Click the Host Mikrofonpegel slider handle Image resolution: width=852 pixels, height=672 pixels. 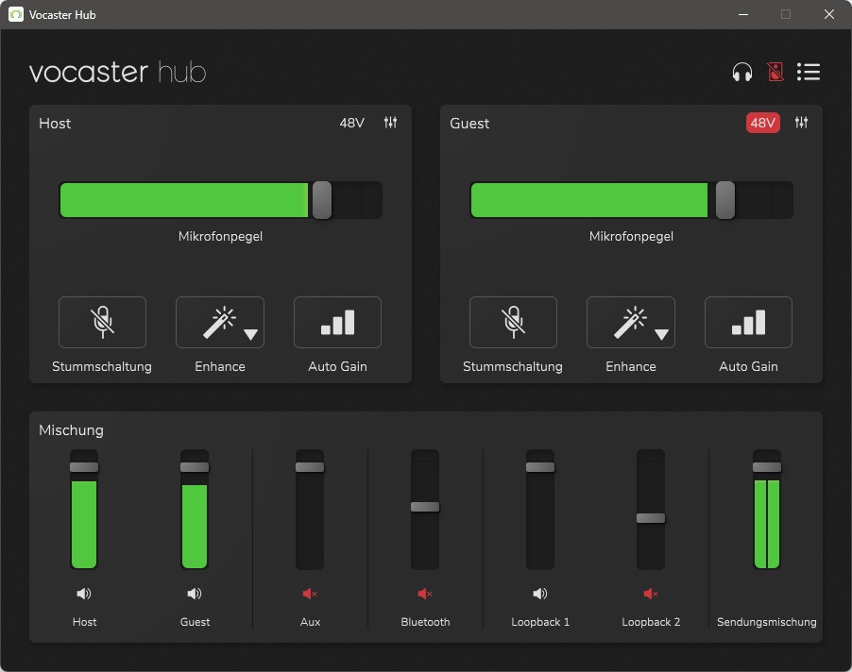tap(322, 200)
